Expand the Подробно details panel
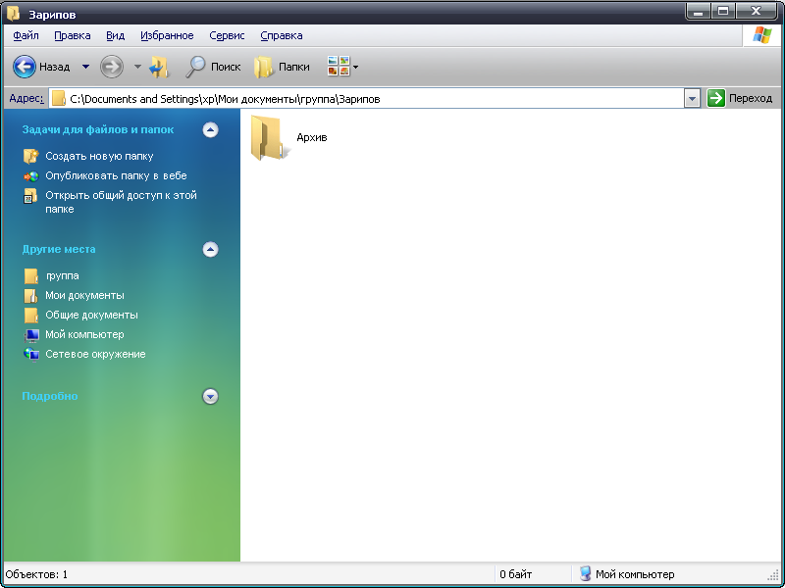The width and height of the screenshot is (785, 588). [210, 397]
